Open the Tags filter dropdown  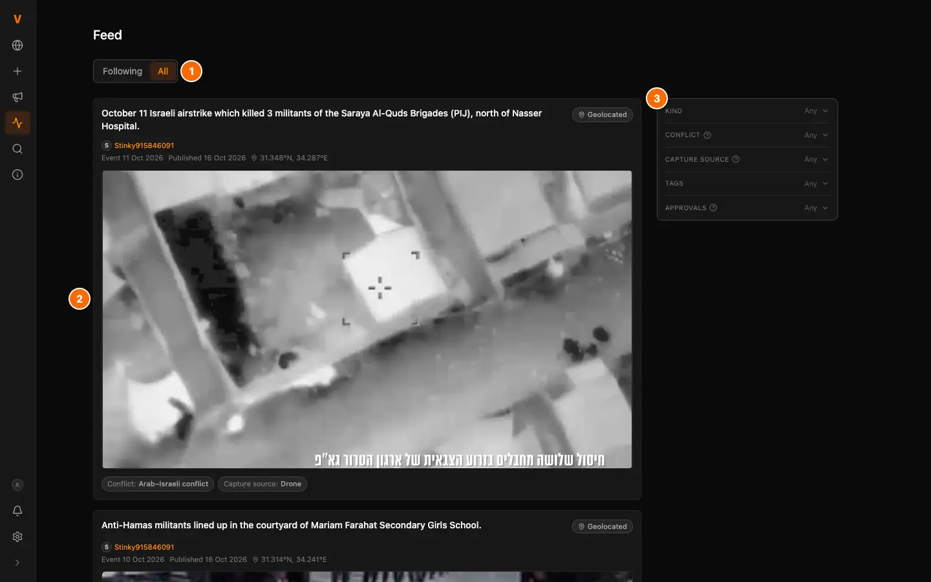tap(747, 184)
